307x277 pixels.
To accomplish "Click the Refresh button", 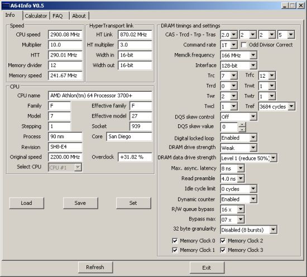I will coord(95,267).
